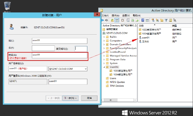Expand the Computers tree node
The height and width of the screenshot is (116, 193).
(104, 41)
